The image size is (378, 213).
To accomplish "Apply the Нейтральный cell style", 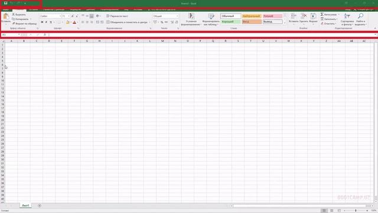I will (x=252, y=16).
